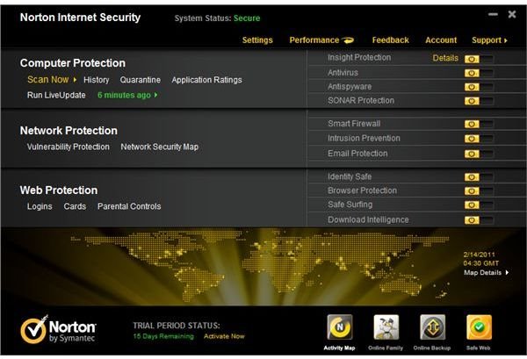Open the Online Backup icon
Screen dimensions: 527x359
coord(432,327)
